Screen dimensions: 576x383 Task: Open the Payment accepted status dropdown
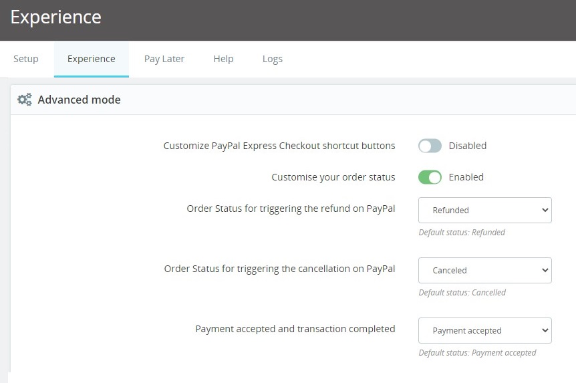(484, 330)
